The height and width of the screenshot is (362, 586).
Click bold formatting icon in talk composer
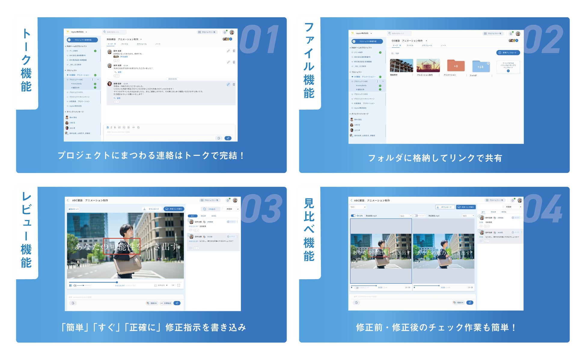[x=108, y=127]
